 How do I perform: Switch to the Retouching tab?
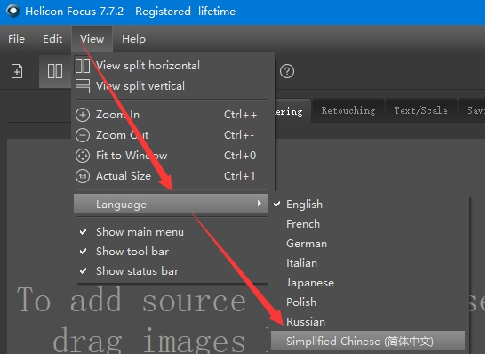[348, 110]
